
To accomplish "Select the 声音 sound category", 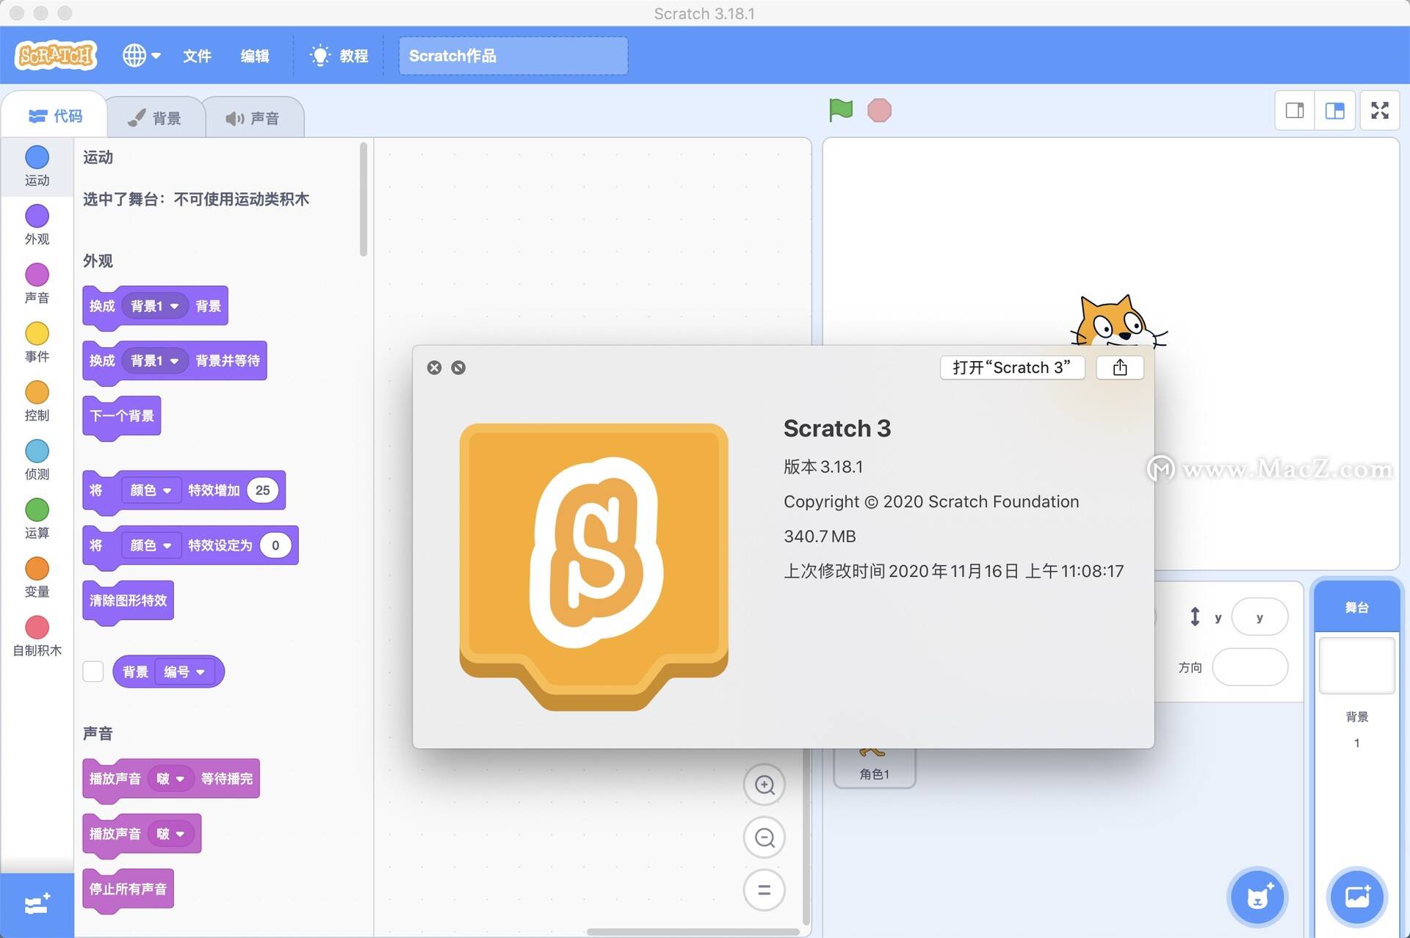I will (x=37, y=284).
